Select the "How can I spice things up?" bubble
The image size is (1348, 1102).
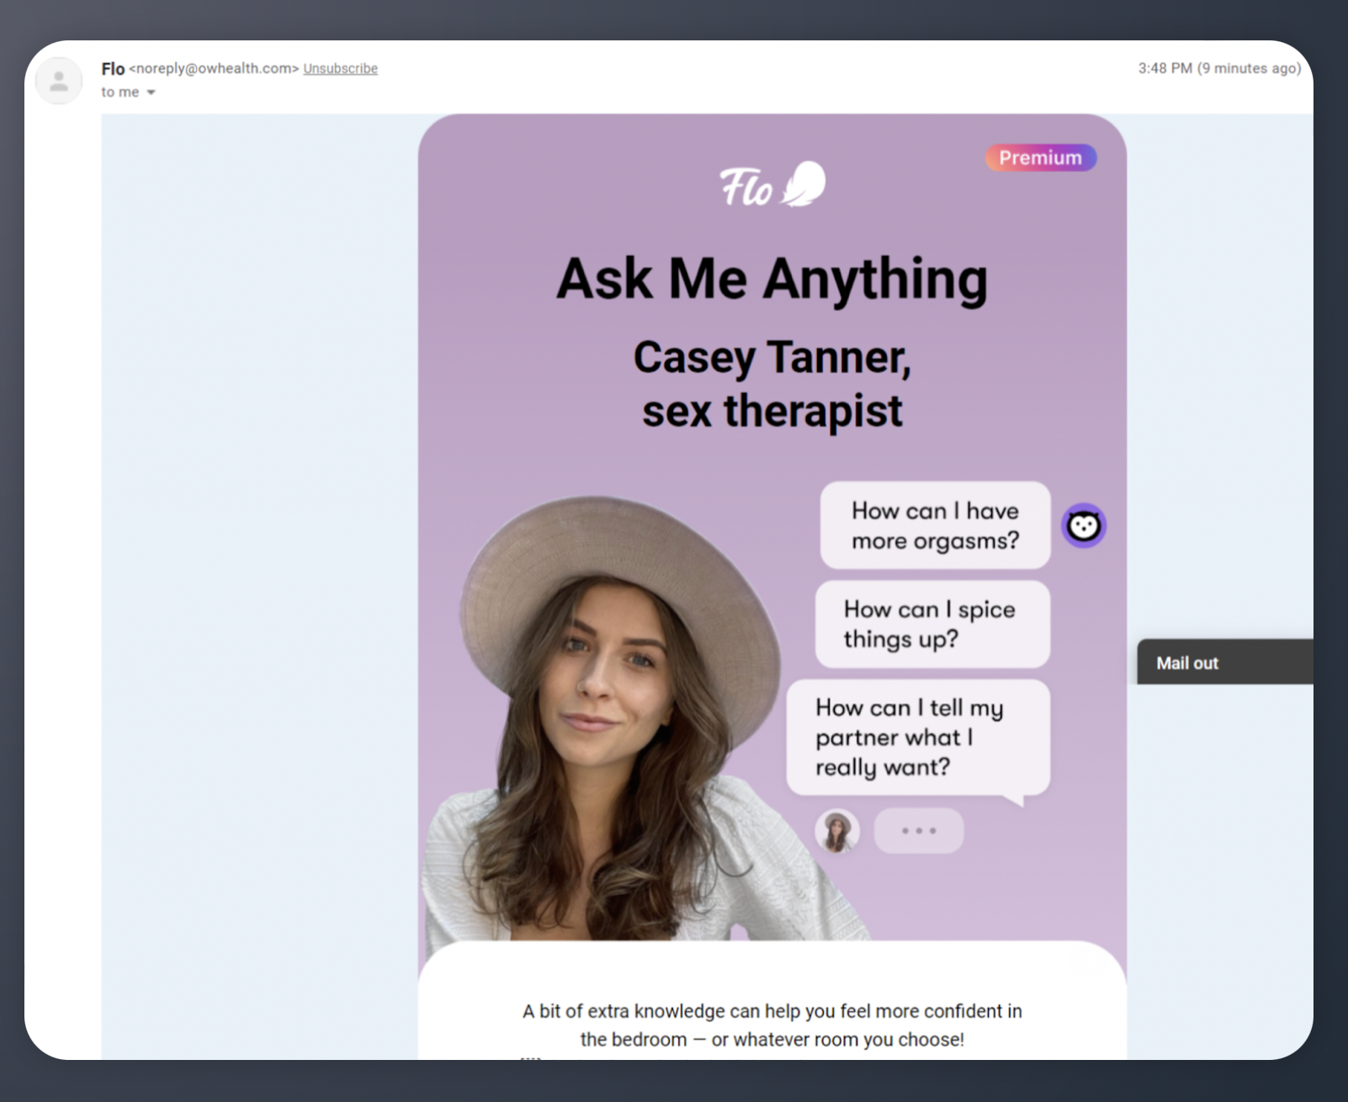(x=931, y=624)
